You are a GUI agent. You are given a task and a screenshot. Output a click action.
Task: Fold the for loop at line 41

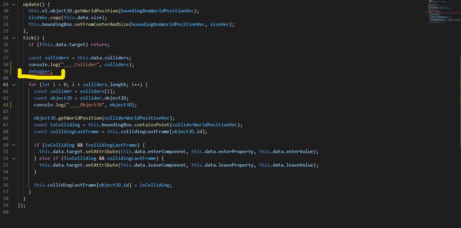(14, 85)
